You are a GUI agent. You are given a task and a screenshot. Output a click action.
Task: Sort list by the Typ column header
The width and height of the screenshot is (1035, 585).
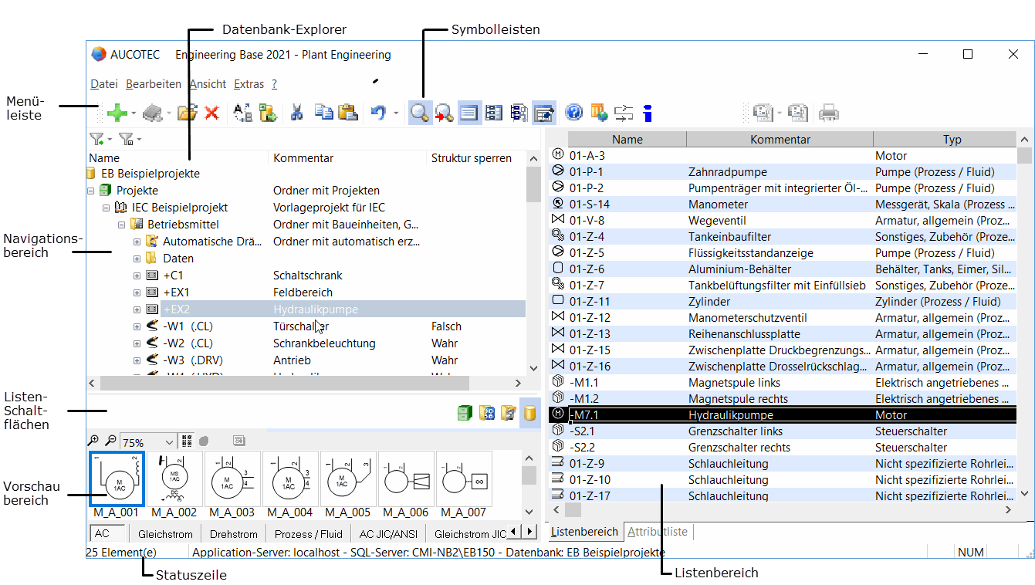952,140
